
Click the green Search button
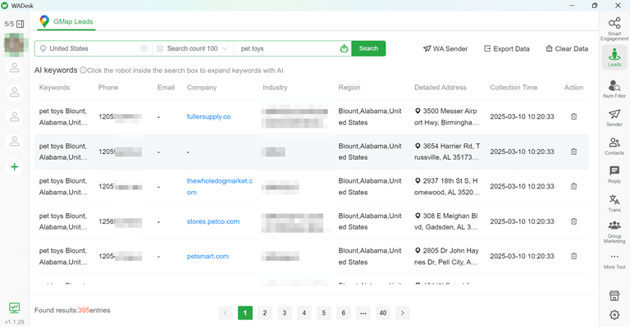tap(368, 48)
